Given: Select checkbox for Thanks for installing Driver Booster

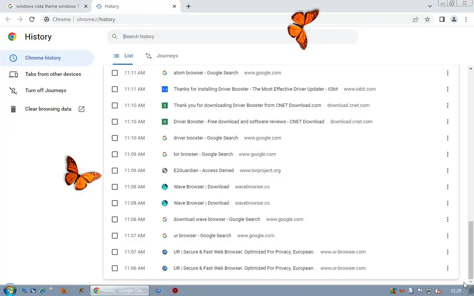Looking at the screenshot, I should pyautogui.click(x=115, y=89).
